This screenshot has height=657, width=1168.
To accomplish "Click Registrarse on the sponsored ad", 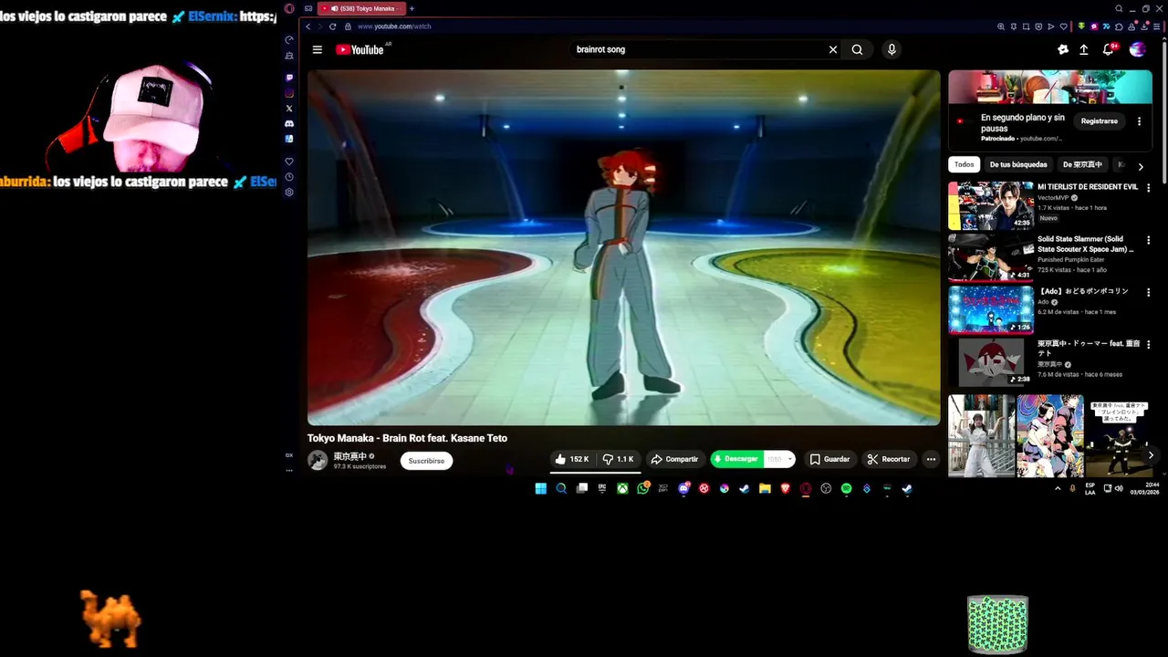I will 1099,120.
